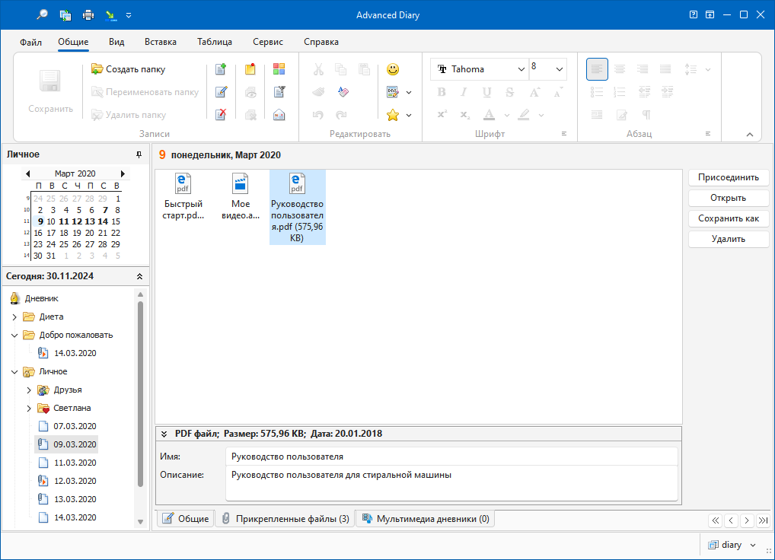The width and height of the screenshot is (775, 560).
Task: Expand the Светлана folder node
Action: [x=29, y=409]
